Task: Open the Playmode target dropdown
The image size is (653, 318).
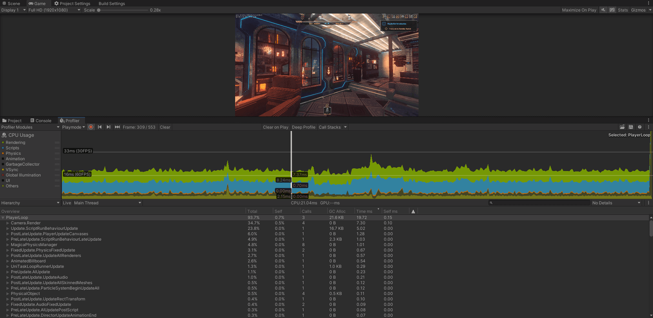Action: [73, 127]
